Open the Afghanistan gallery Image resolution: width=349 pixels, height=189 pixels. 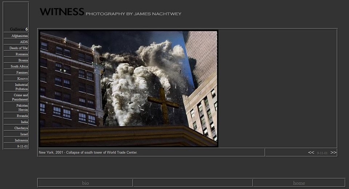(x=20, y=36)
